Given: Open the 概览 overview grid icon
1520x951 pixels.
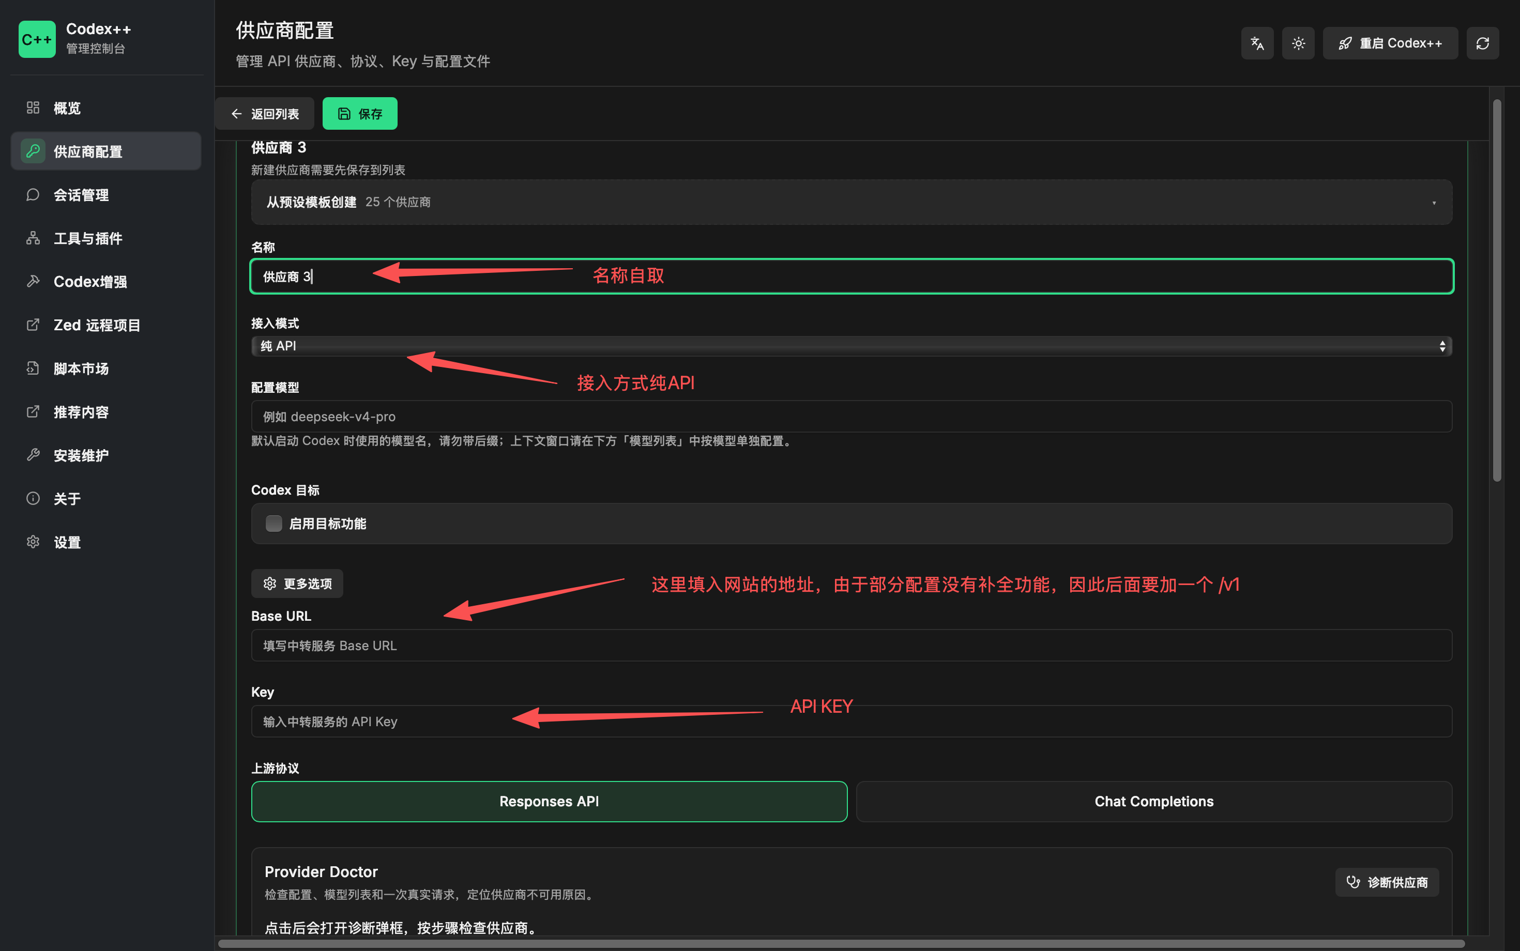Looking at the screenshot, I should (x=33, y=108).
